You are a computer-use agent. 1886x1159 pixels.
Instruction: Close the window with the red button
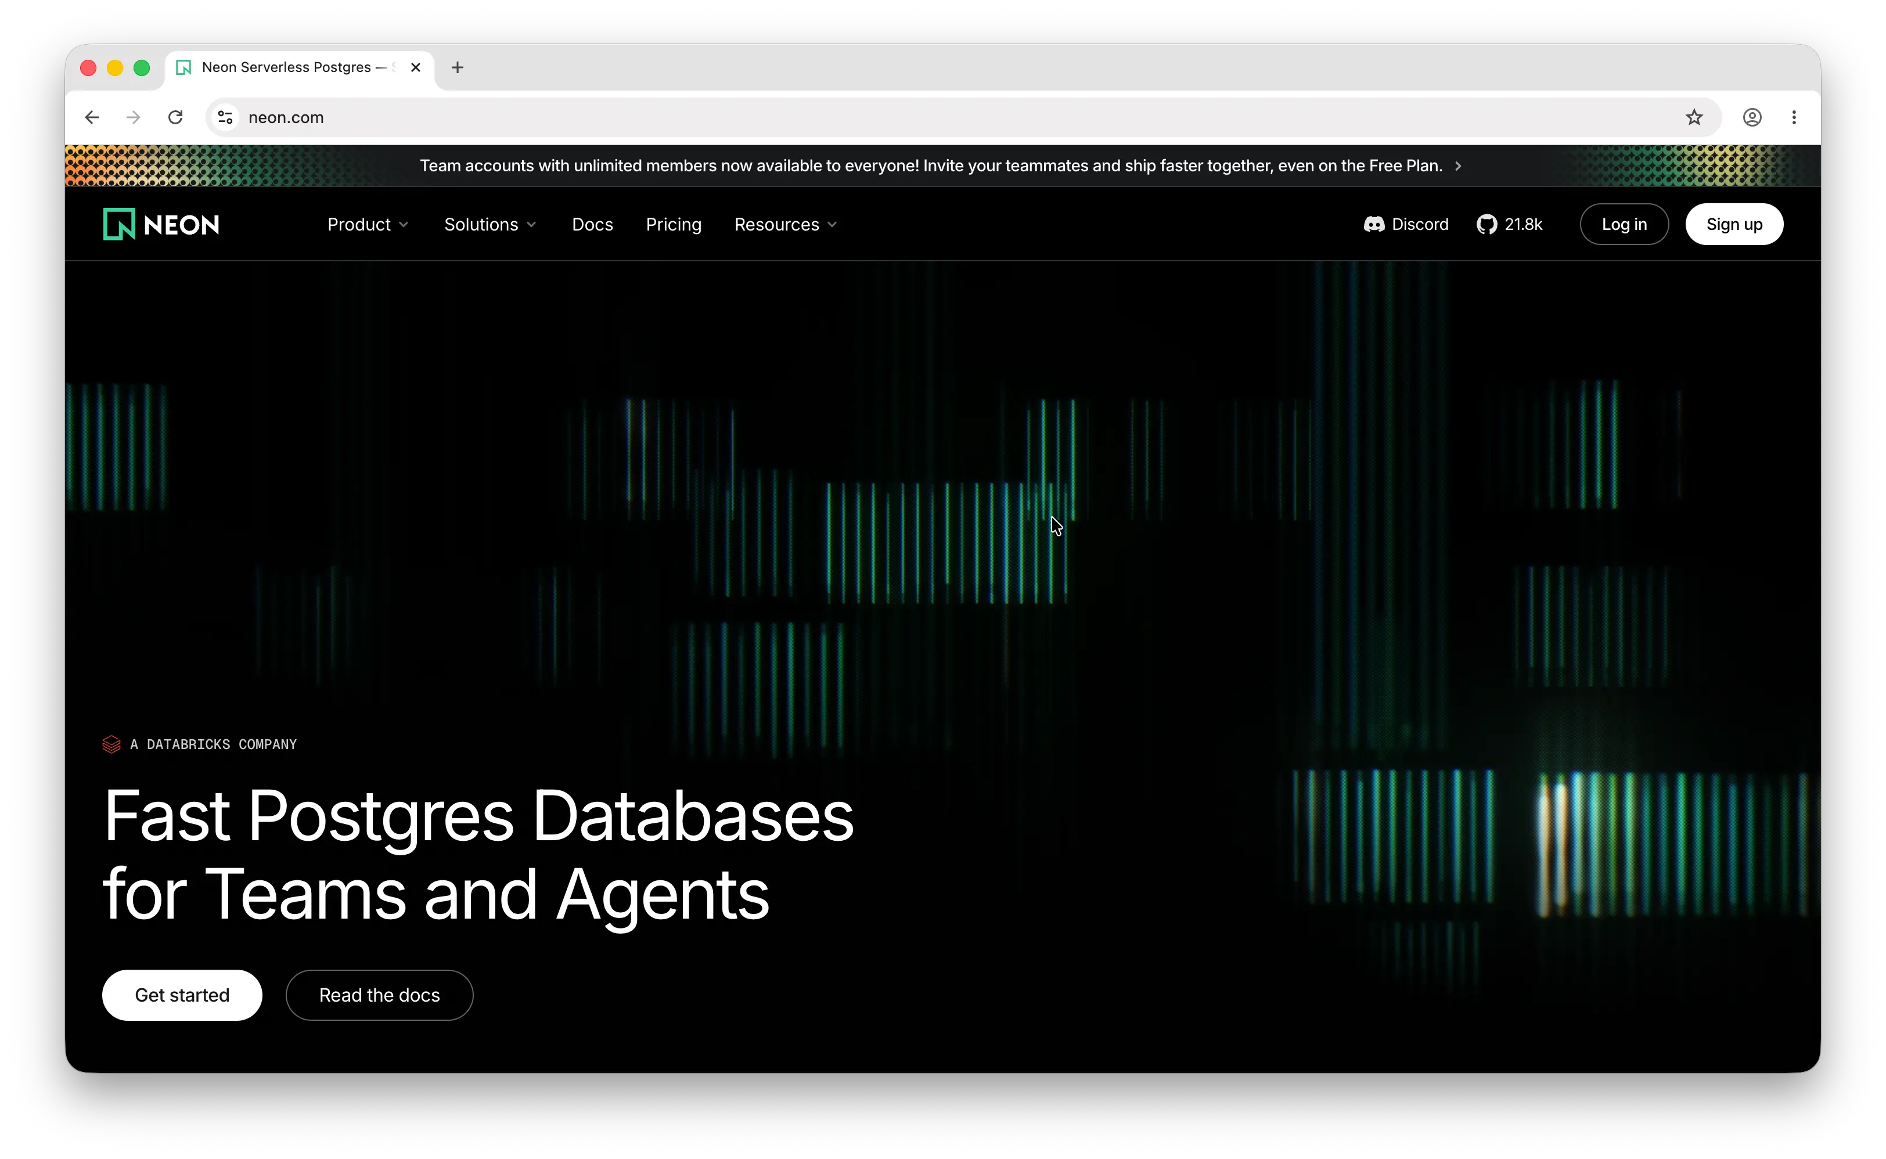pyautogui.click(x=88, y=67)
